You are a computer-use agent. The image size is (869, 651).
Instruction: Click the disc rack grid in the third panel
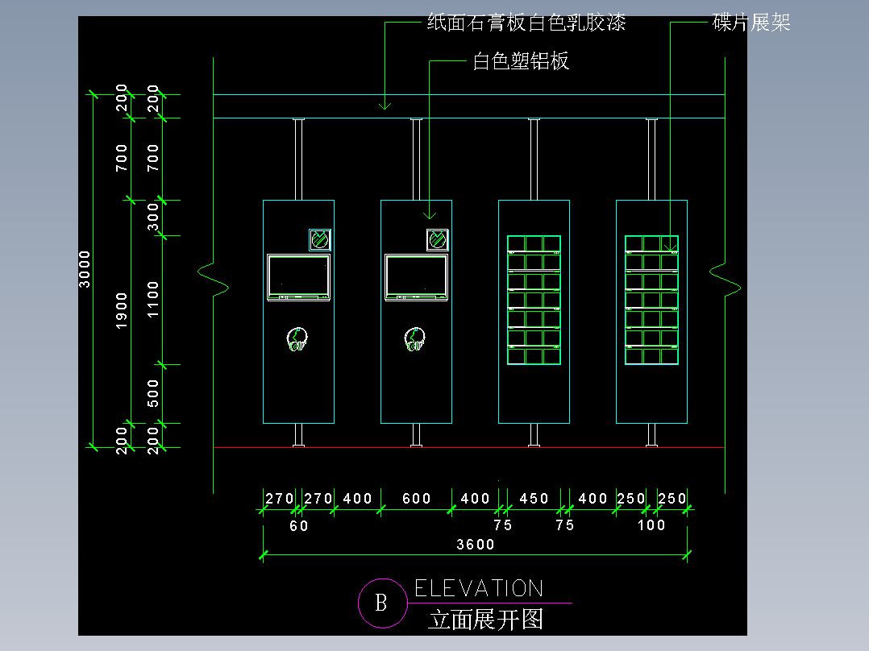534,300
